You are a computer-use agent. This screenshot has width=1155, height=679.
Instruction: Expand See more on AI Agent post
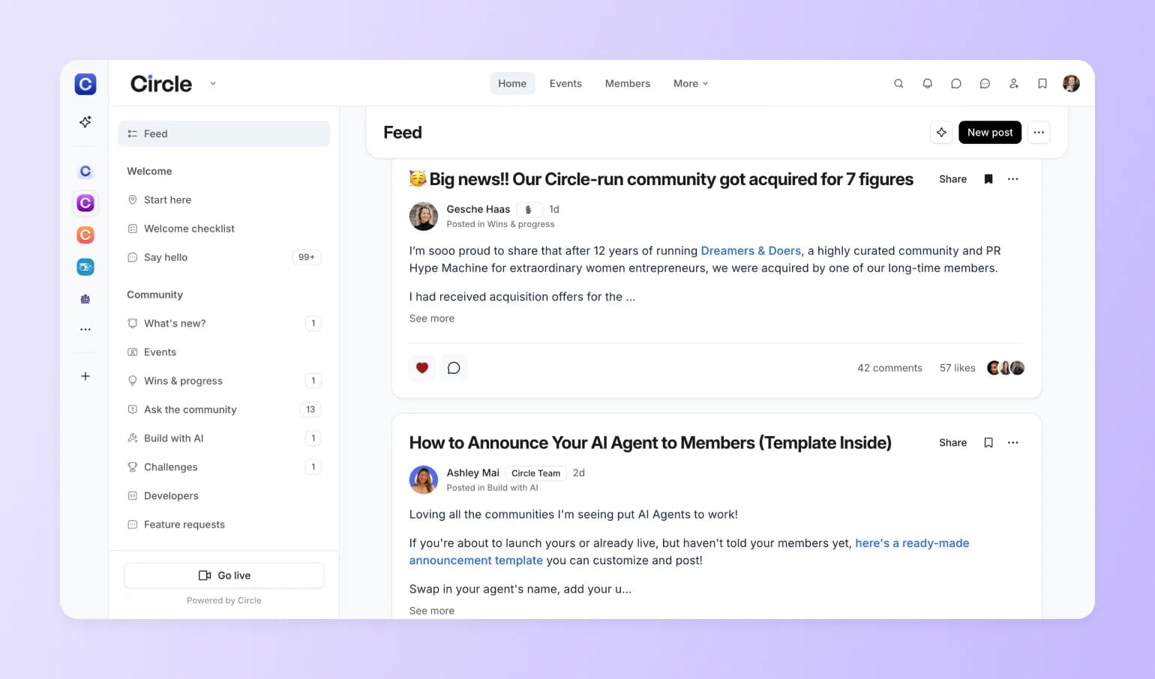(432, 611)
